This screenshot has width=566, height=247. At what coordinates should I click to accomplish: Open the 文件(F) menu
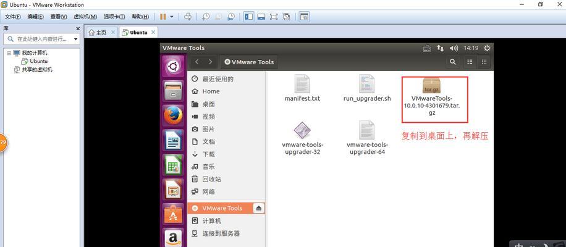pyautogui.click(x=12, y=17)
